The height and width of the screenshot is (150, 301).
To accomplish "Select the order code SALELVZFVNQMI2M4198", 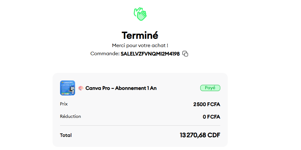I will coord(150,54).
